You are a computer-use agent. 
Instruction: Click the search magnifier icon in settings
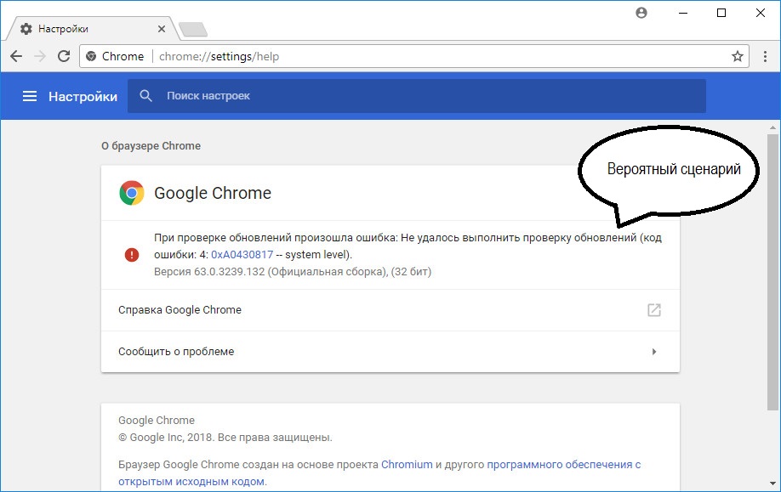click(145, 95)
